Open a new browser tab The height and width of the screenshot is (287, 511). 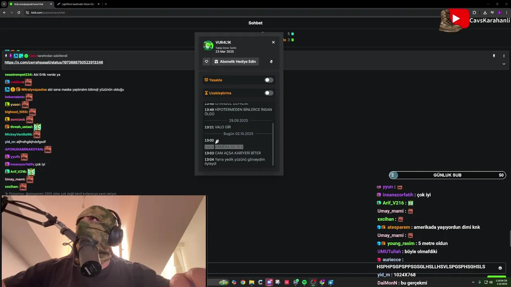pyautogui.click(x=105, y=4)
